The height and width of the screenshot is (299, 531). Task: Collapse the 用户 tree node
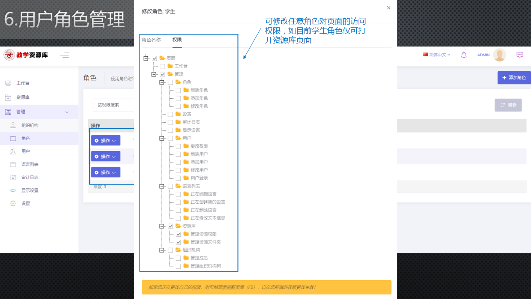[x=162, y=138]
